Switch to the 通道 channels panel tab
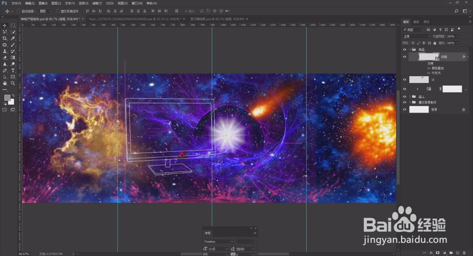473x256 pixels. (x=416, y=22)
